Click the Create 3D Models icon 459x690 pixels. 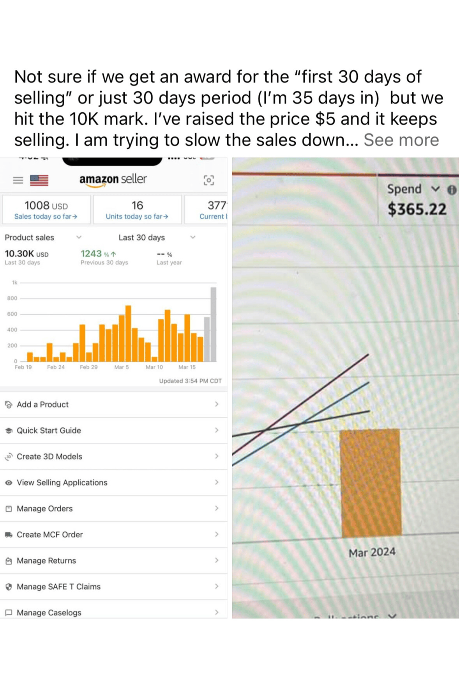(x=9, y=457)
